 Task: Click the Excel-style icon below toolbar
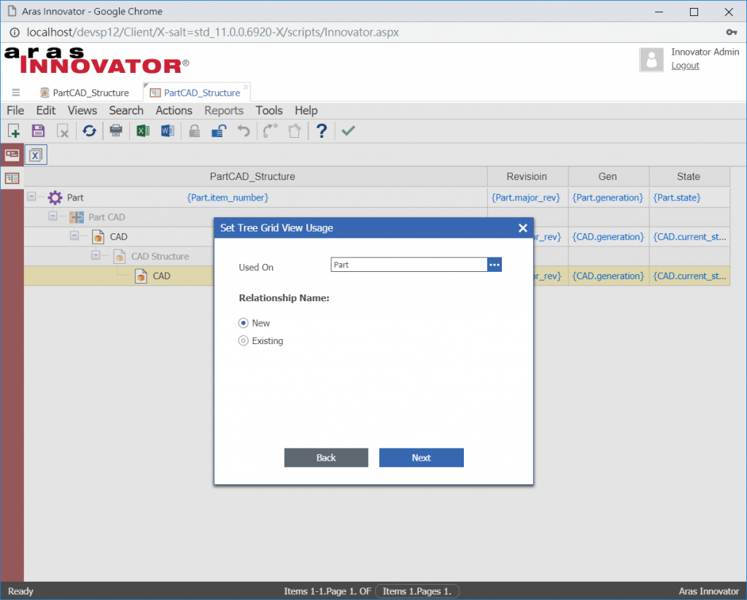pyautogui.click(x=36, y=155)
